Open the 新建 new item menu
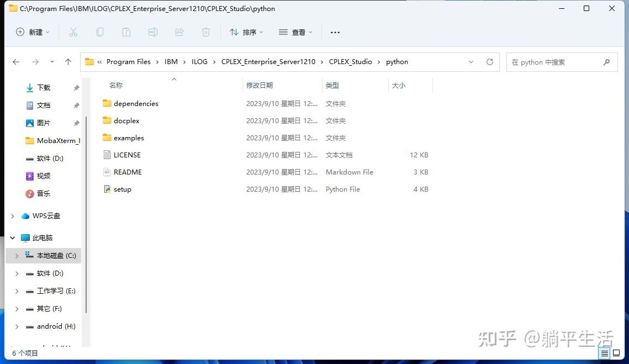 click(32, 32)
